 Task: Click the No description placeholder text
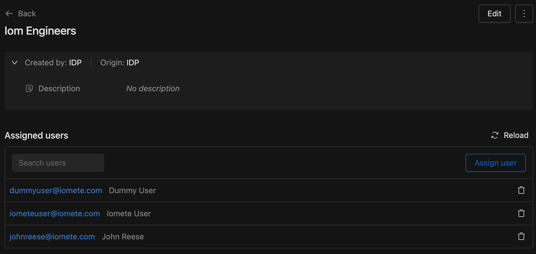pos(153,88)
